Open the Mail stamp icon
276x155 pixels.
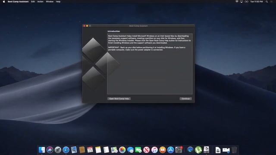(x=74, y=150)
